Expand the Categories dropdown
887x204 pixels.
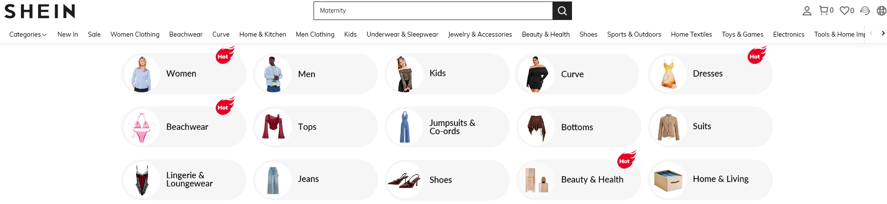point(28,34)
